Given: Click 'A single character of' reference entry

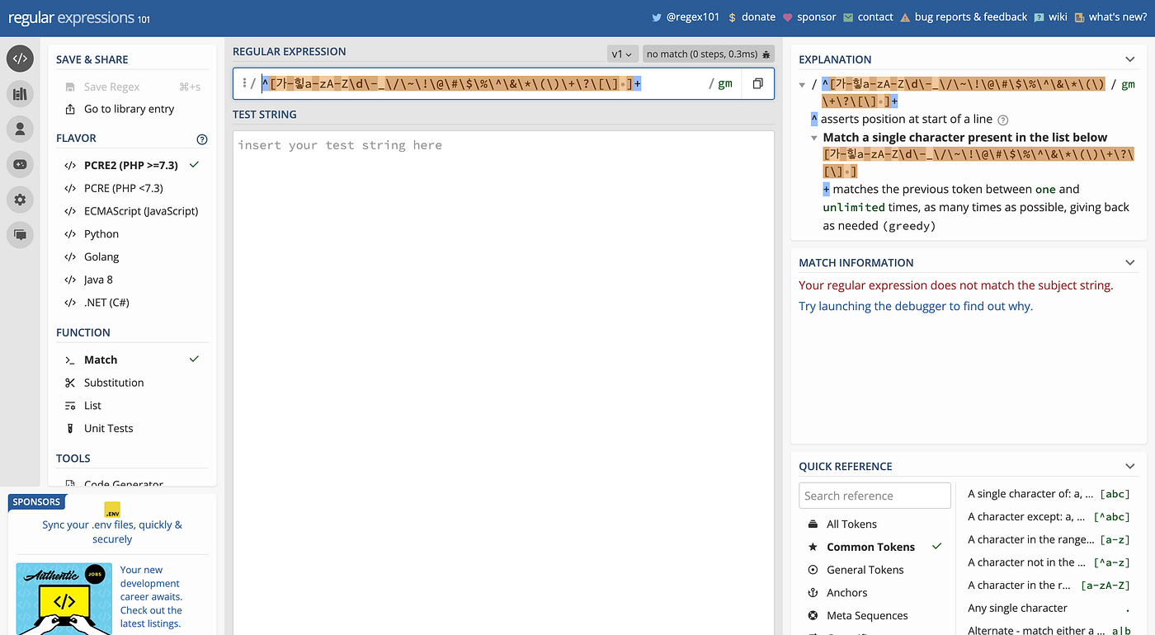Looking at the screenshot, I should coord(1049,494).
